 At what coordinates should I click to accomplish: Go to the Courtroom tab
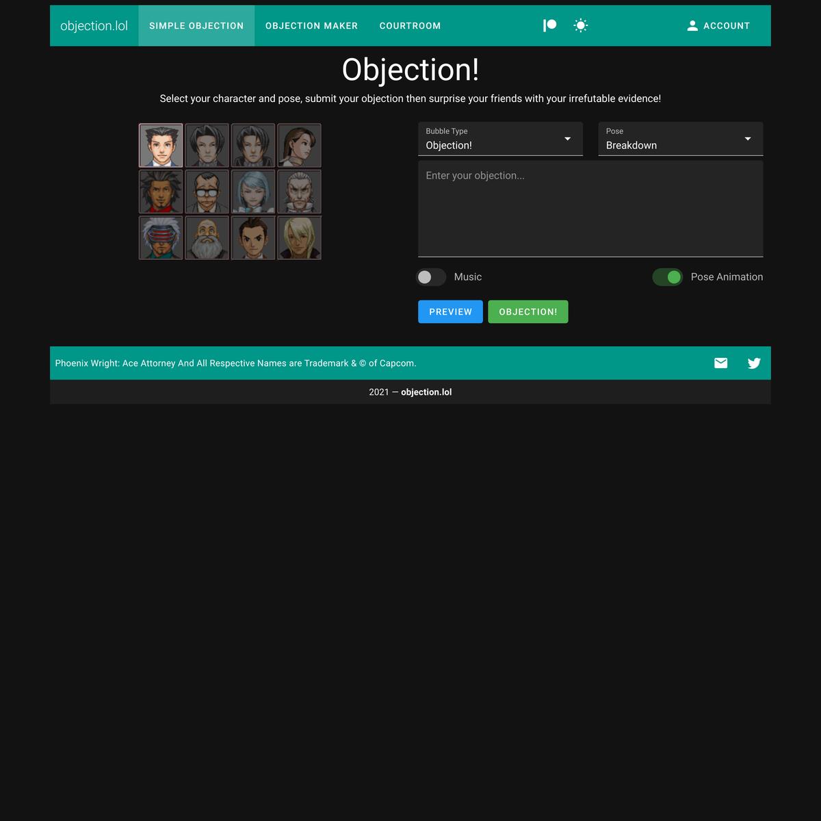pyautogui.click(x=410, y=26)
